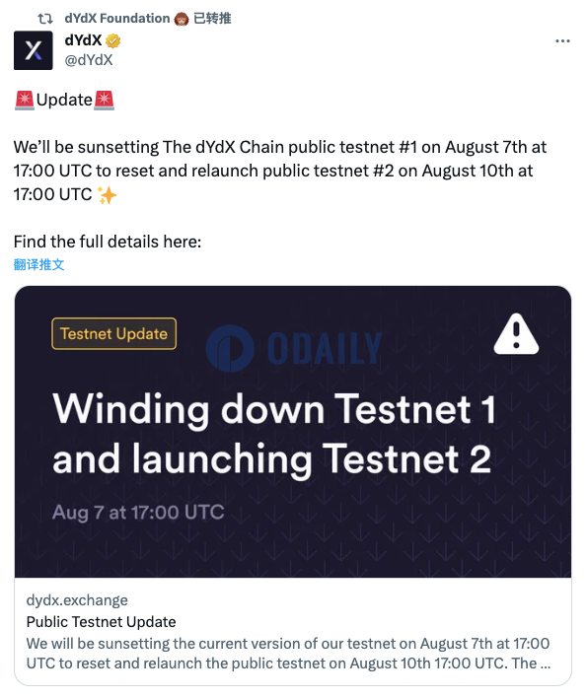This screenshot has height=698, width=588.
Task: Click the Aug 7 at 17:00 UTC caption
Action: 138,512
